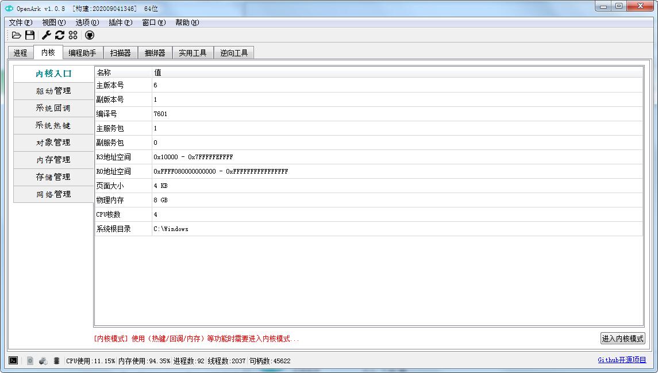Switch to the 扫描器 tab
Viewport: 658px width, 373px height.
click(x=121, y=53)
